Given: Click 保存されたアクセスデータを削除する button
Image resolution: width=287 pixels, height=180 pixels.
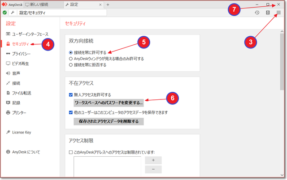Looking at the screenshot, I should pos(109,121).
